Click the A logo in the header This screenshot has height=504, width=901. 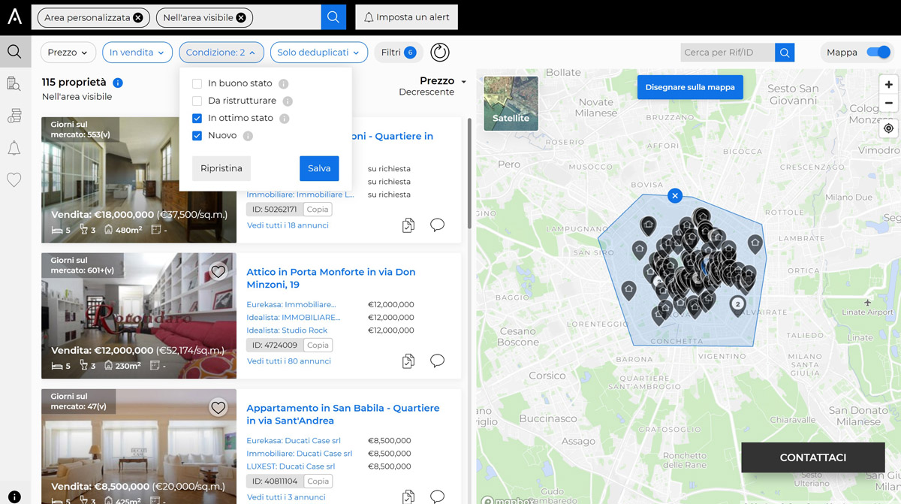14,17
